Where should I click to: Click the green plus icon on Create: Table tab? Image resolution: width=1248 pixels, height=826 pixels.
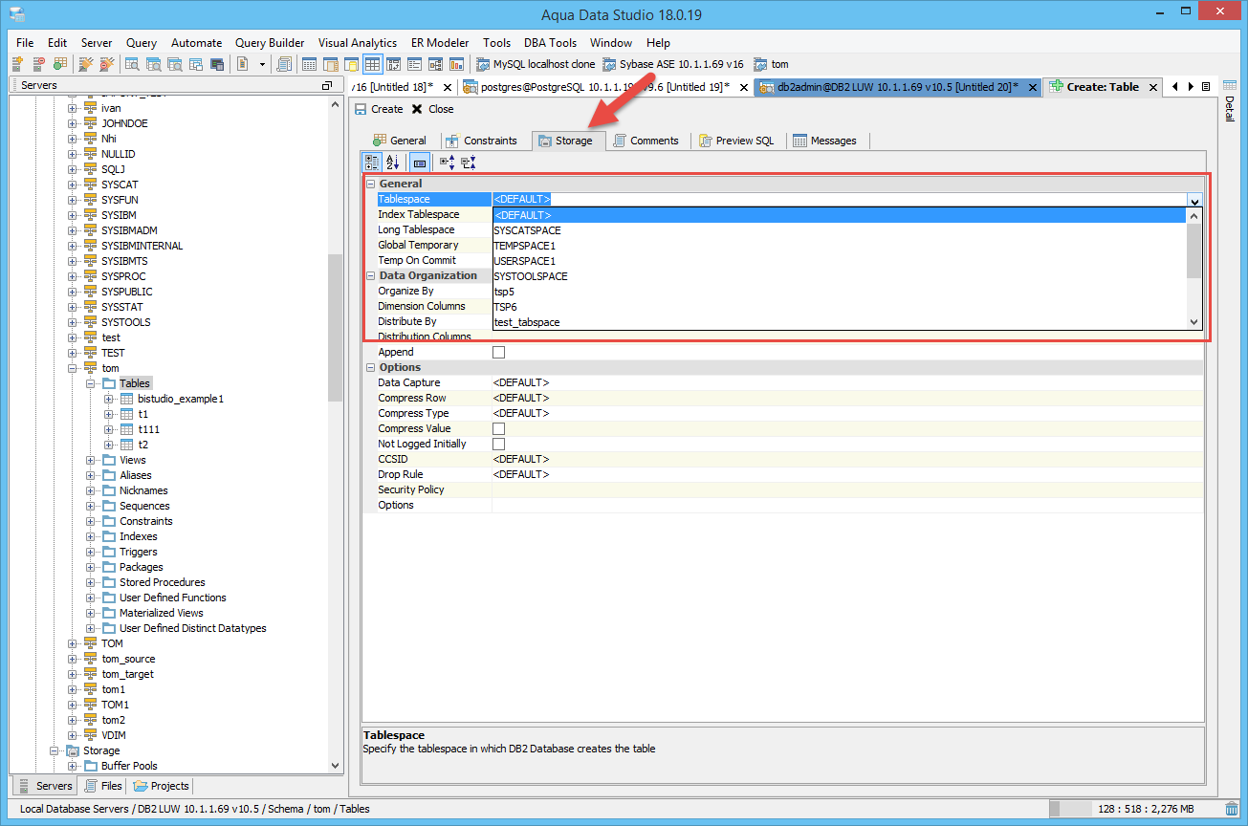click(1056, 87)
